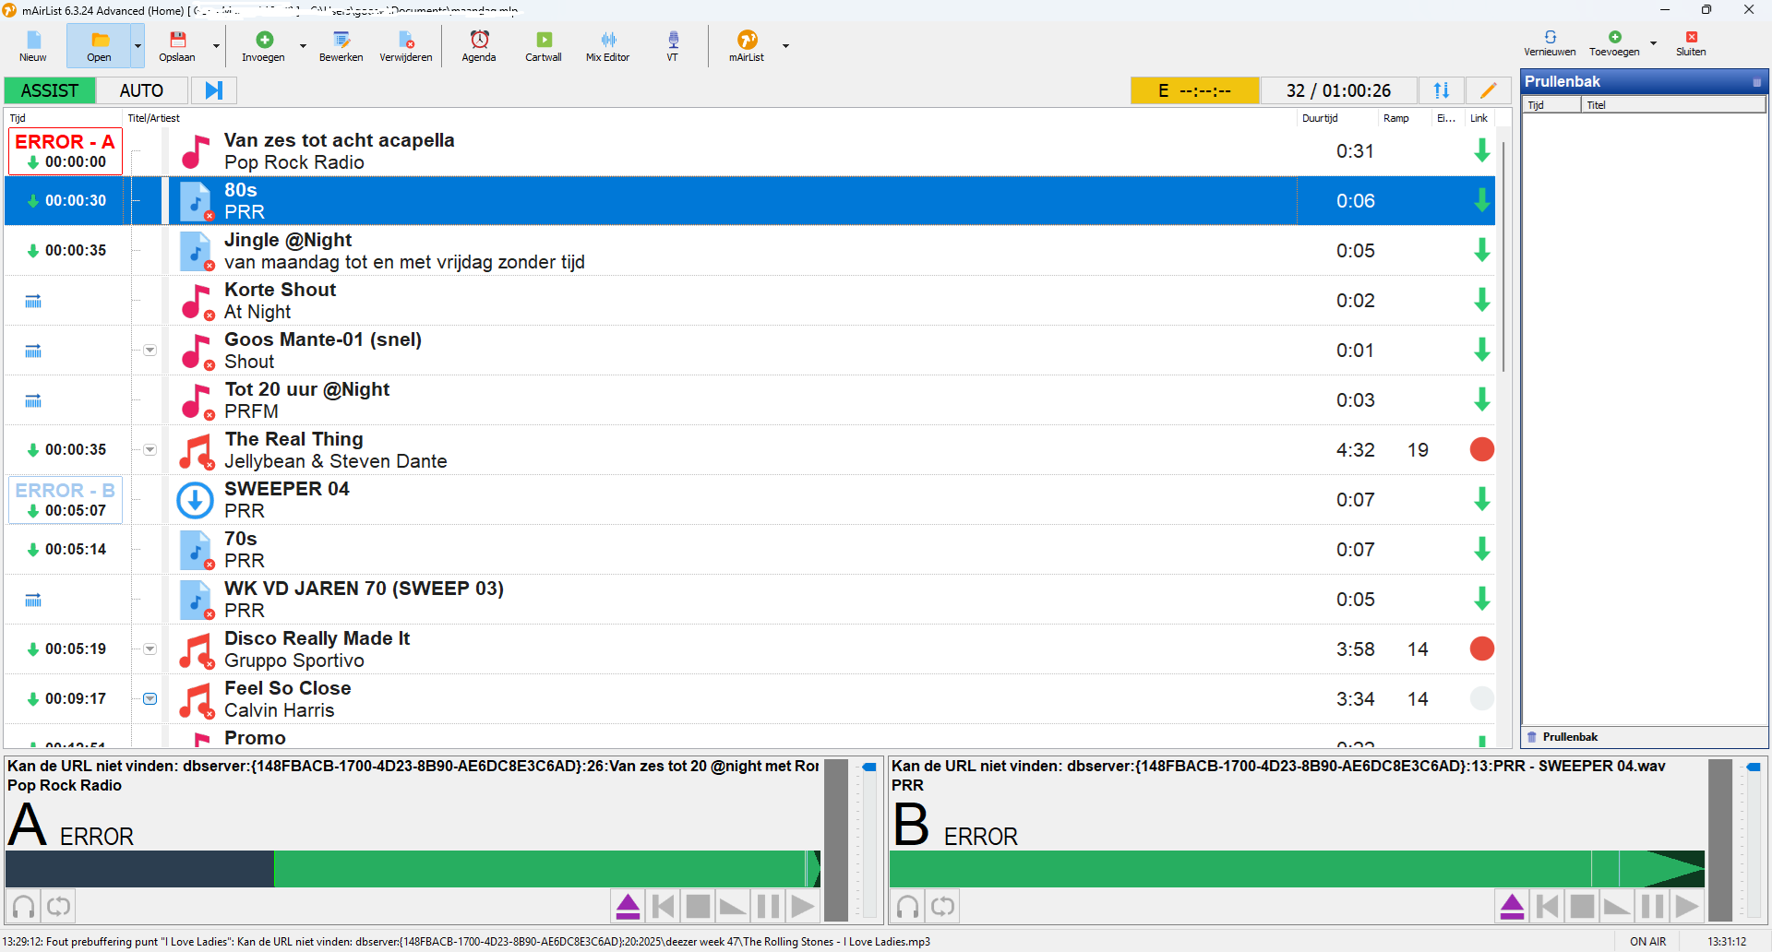The height and width of the screenshot is (952, 1772).
Task: Click the eject button on Player A
Action: tap(628, 907)
